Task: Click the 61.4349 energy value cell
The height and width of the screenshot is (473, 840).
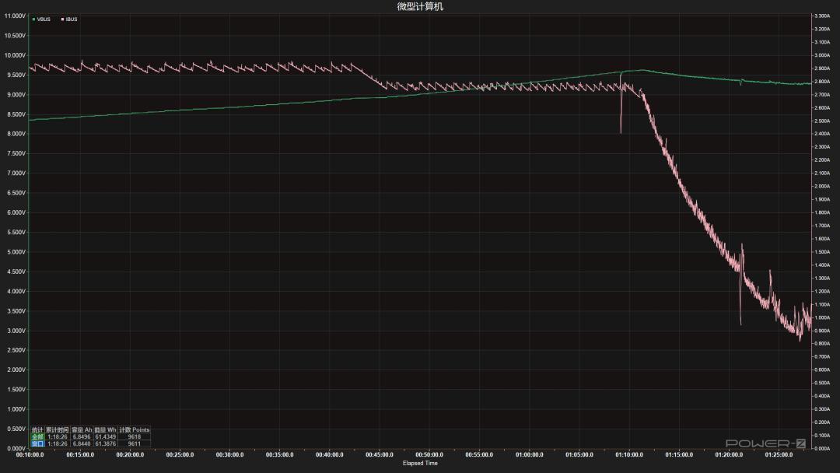Action: pos(105,436)
